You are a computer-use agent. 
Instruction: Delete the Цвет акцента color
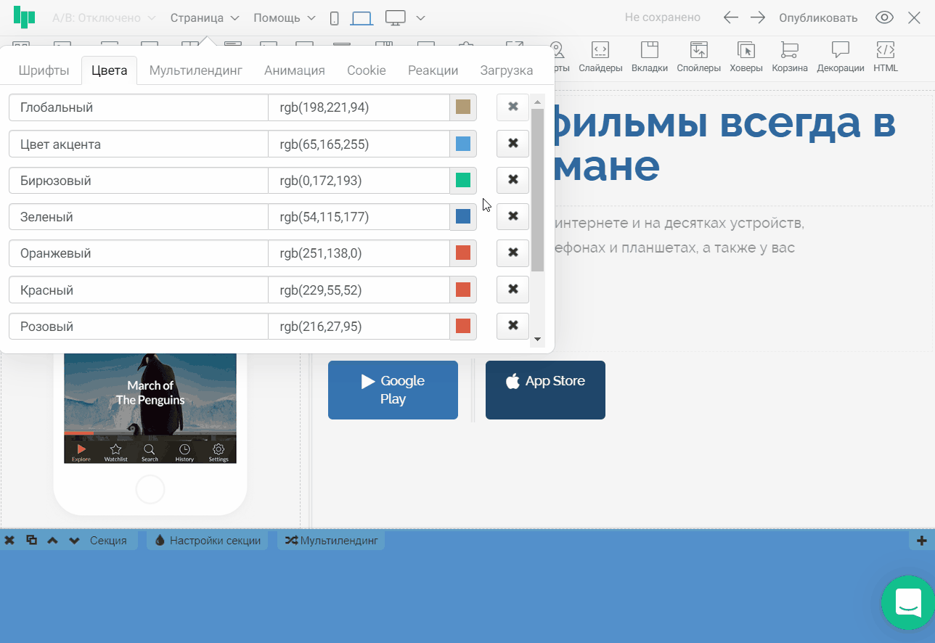click(x=513, y=143)
